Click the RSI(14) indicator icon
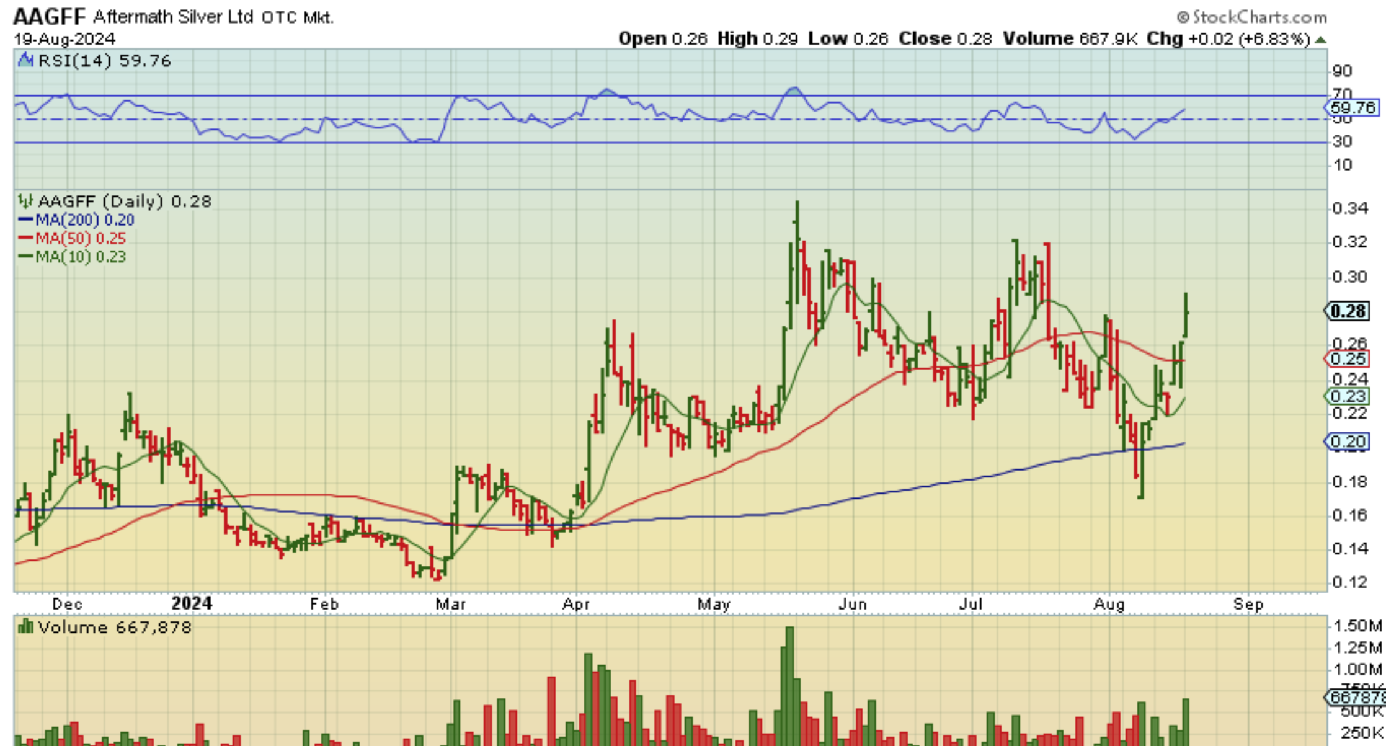Viewport: 1386px width, 746px height. tap(25, 60)
